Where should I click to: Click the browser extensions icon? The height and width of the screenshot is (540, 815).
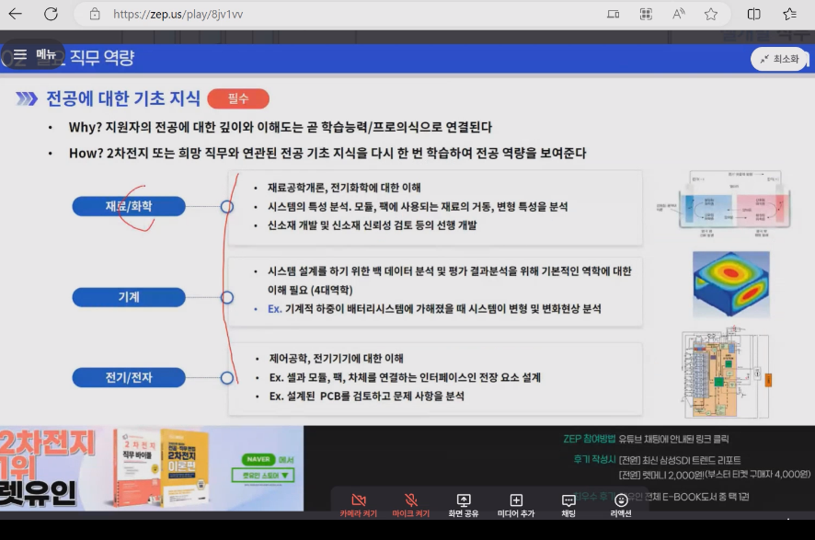(646, 14)
